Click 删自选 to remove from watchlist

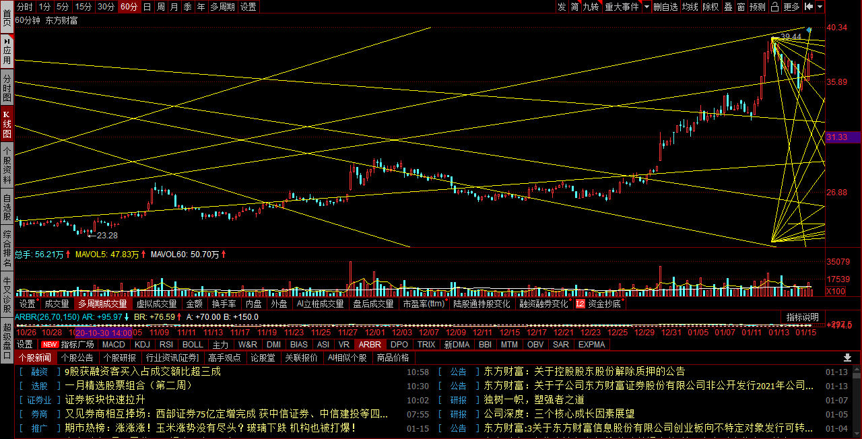[665, 7]
